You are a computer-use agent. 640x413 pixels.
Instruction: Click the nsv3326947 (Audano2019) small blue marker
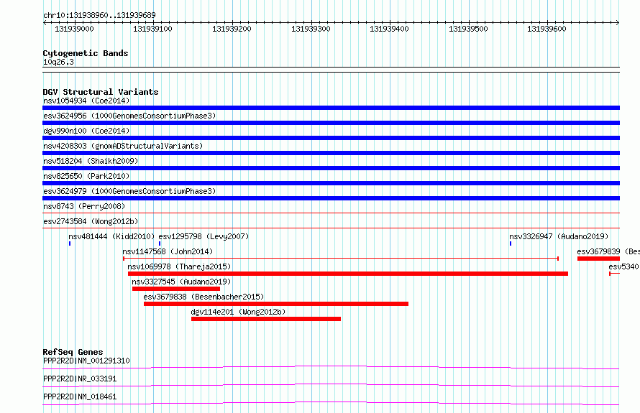coord(511,243)
